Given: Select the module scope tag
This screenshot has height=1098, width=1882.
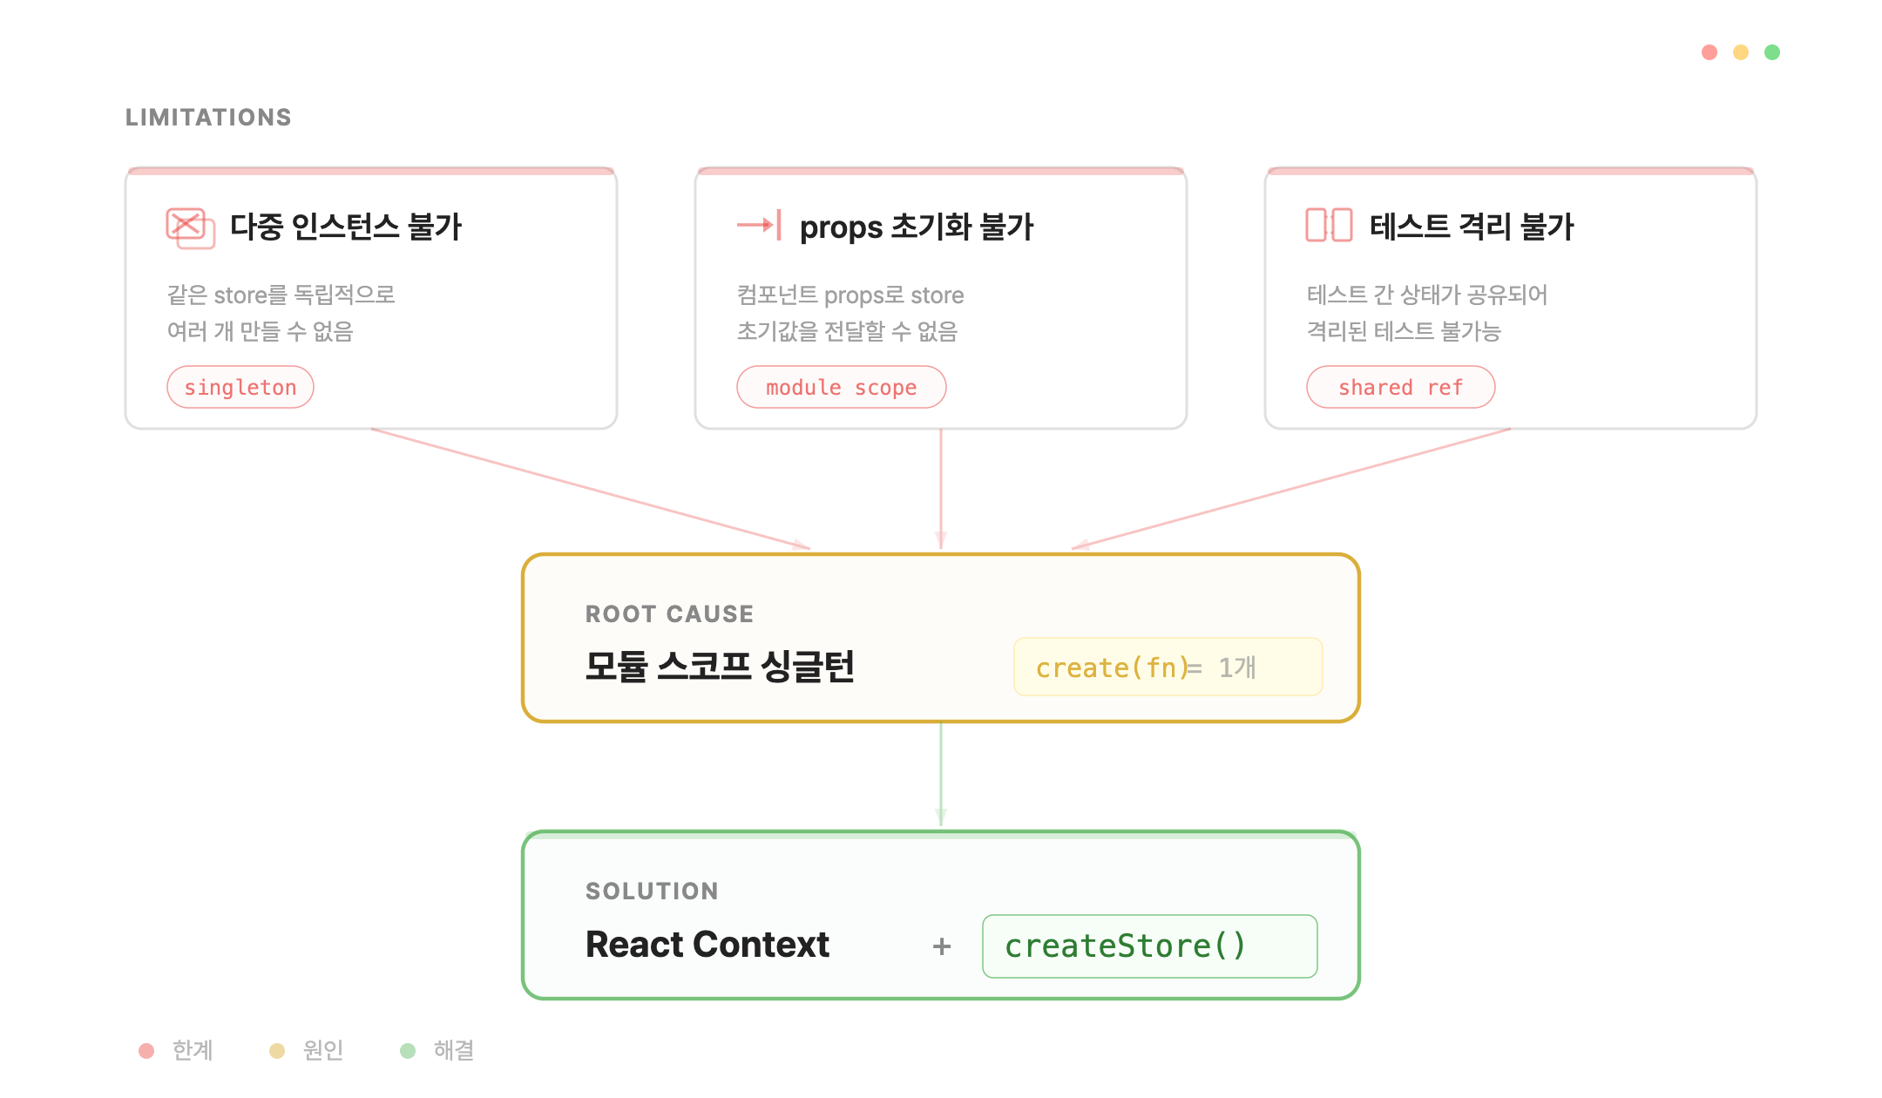Looking at the screenshot, I should (841, 388).
